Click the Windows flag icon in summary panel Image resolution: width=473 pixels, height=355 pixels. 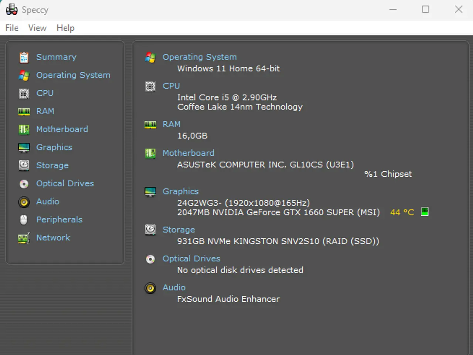(x=150, y=57)
